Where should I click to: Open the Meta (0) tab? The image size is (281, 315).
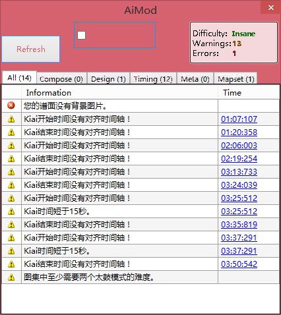195,79
